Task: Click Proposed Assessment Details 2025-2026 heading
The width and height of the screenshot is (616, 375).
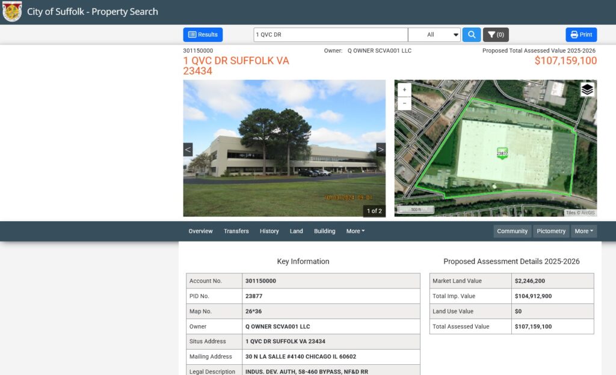Action: pyautogui.click(x=511, y=261)
